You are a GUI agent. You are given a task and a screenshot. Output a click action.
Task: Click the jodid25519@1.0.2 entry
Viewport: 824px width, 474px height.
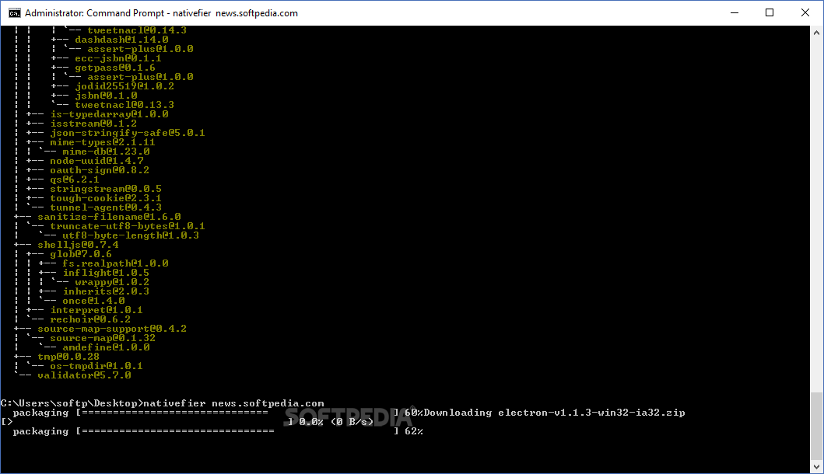(x=124, y=86)
